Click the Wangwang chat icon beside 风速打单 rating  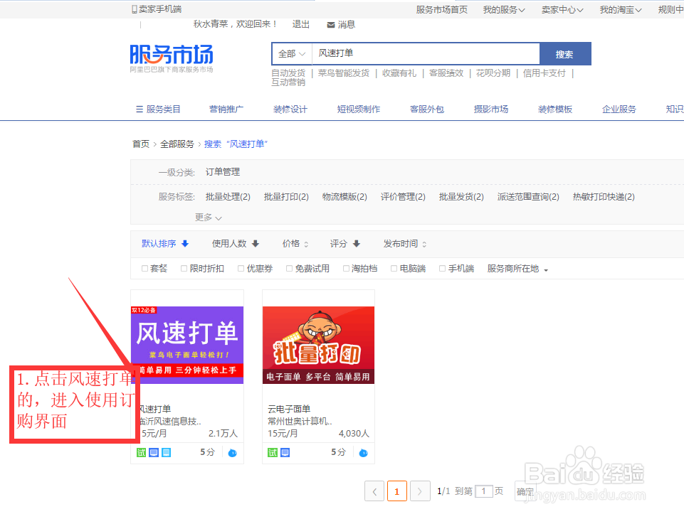pos(232,452)
